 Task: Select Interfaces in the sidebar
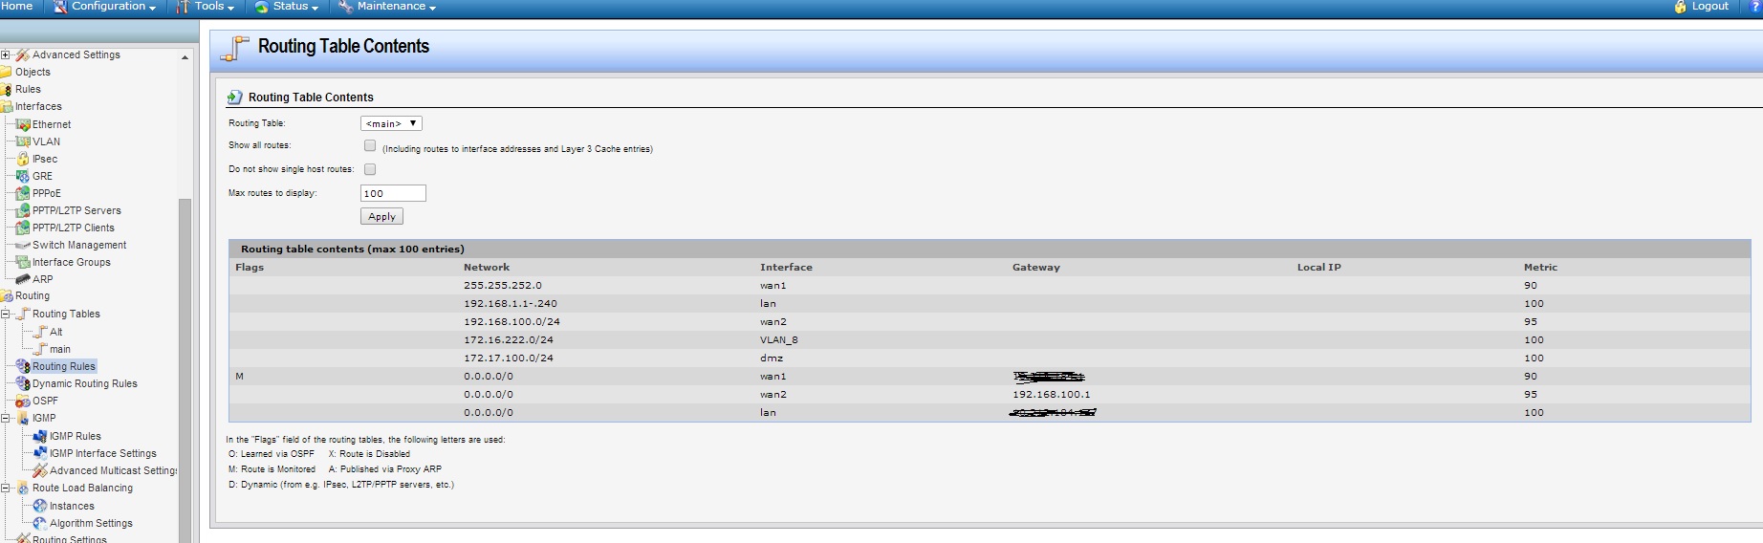[38, 106]
